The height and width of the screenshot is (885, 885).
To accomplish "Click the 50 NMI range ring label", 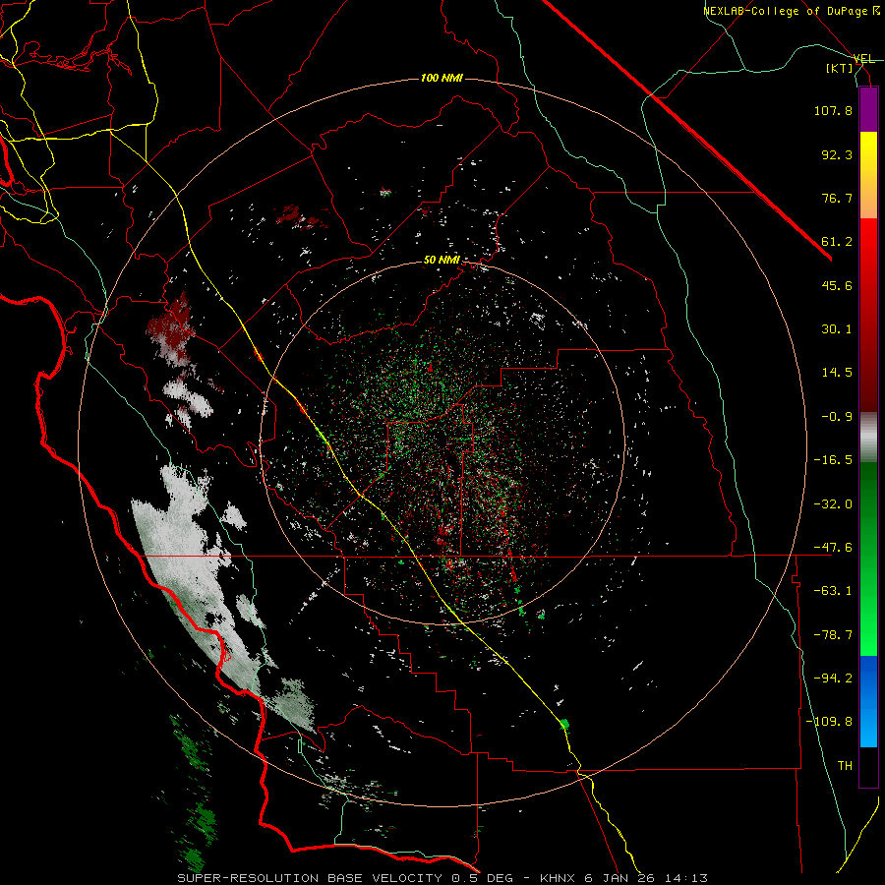I will point(442,261).
